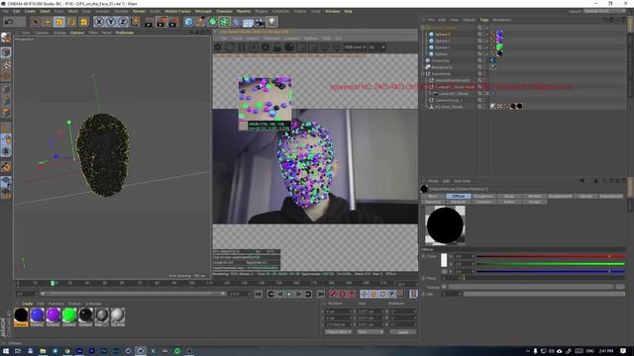634x356 pixels.
Task: Click the light object icon
Action: (272, 22)
